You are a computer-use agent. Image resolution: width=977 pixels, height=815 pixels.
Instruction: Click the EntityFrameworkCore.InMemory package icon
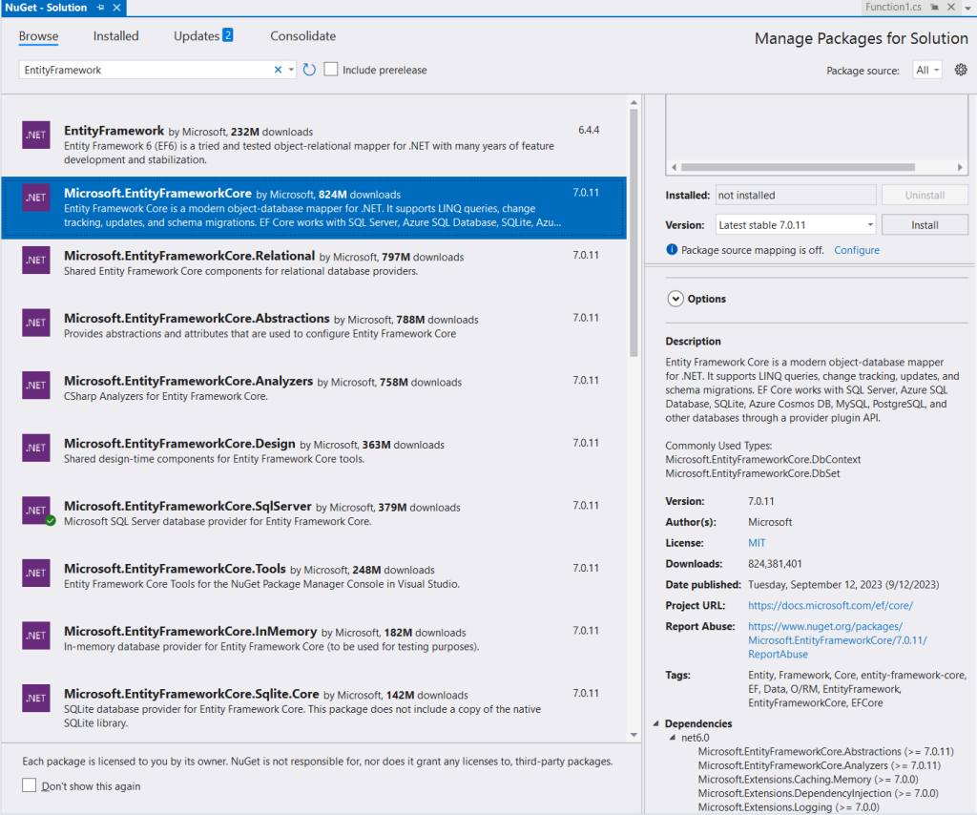36,636
